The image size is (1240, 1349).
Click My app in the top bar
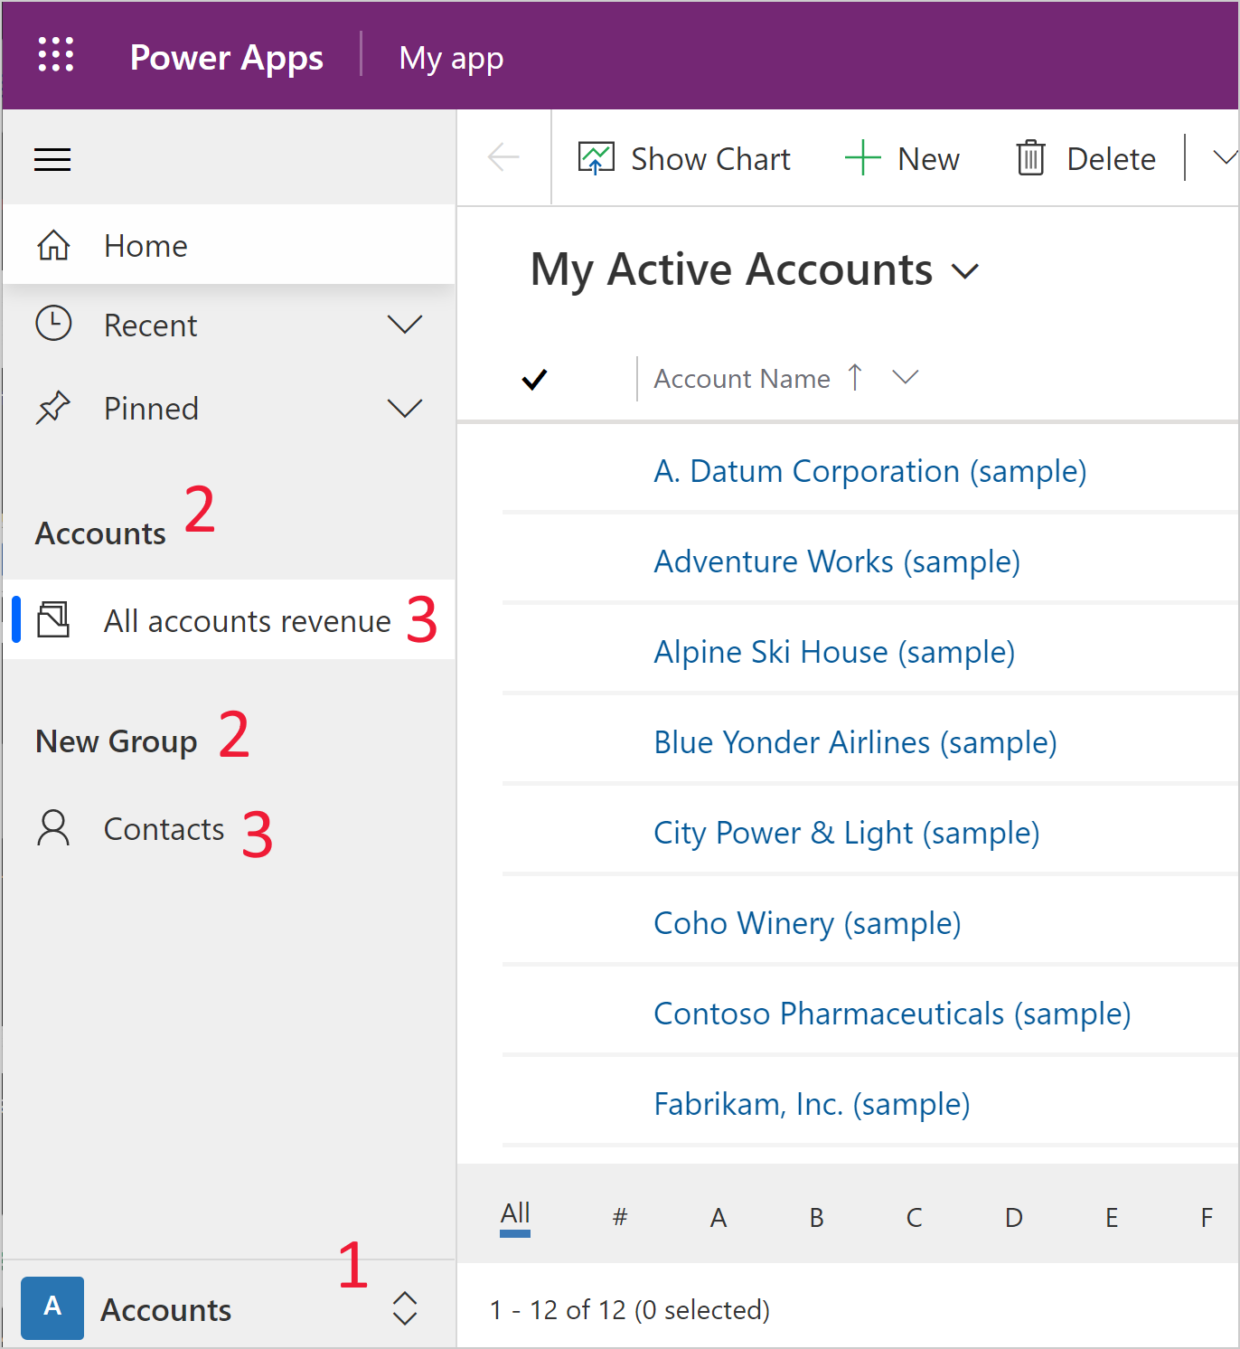pyautogui.click(x=451, y=56)
